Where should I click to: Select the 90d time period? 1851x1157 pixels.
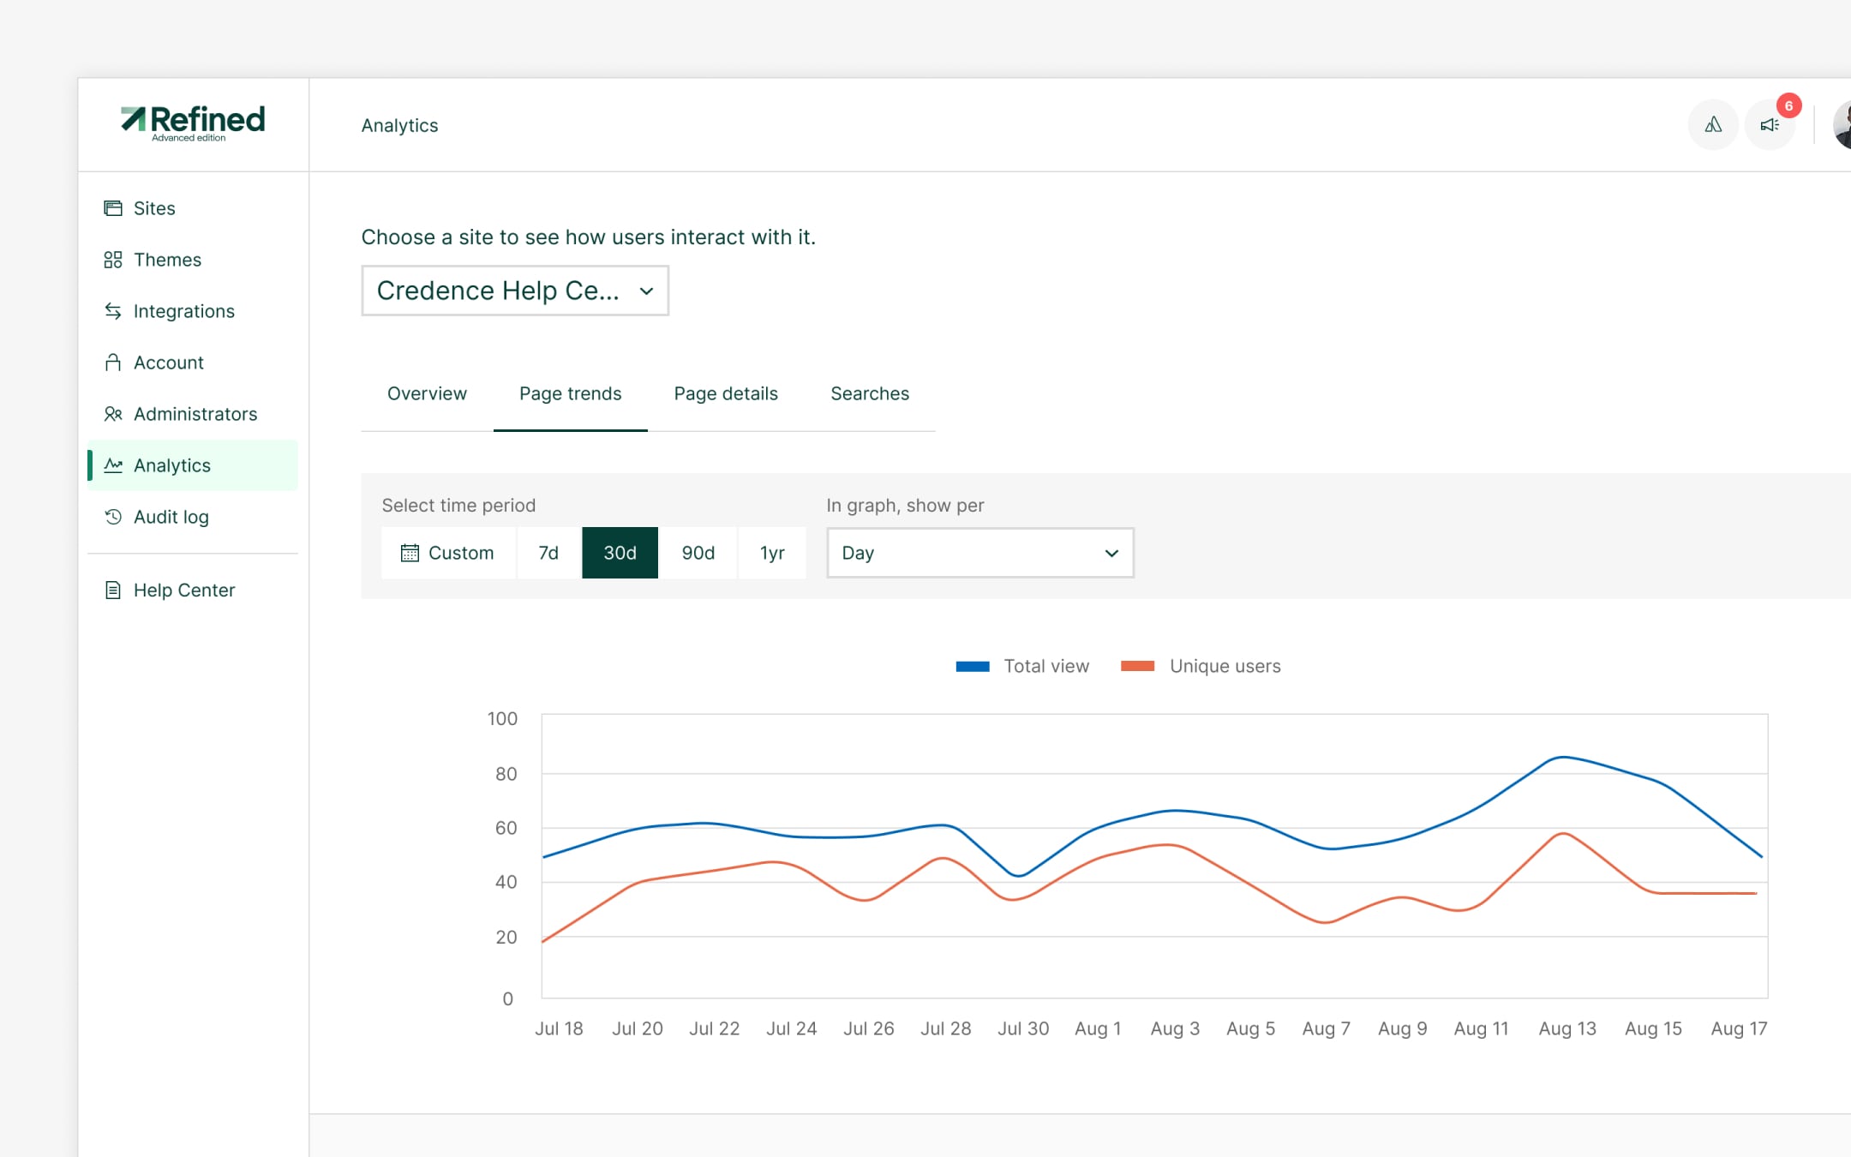click(698, 553)
